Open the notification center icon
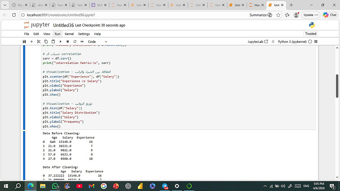 [x=333, y=186]
